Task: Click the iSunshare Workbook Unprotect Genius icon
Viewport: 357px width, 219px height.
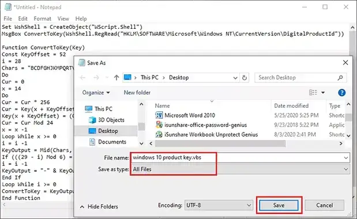Action: coord(159,134)
